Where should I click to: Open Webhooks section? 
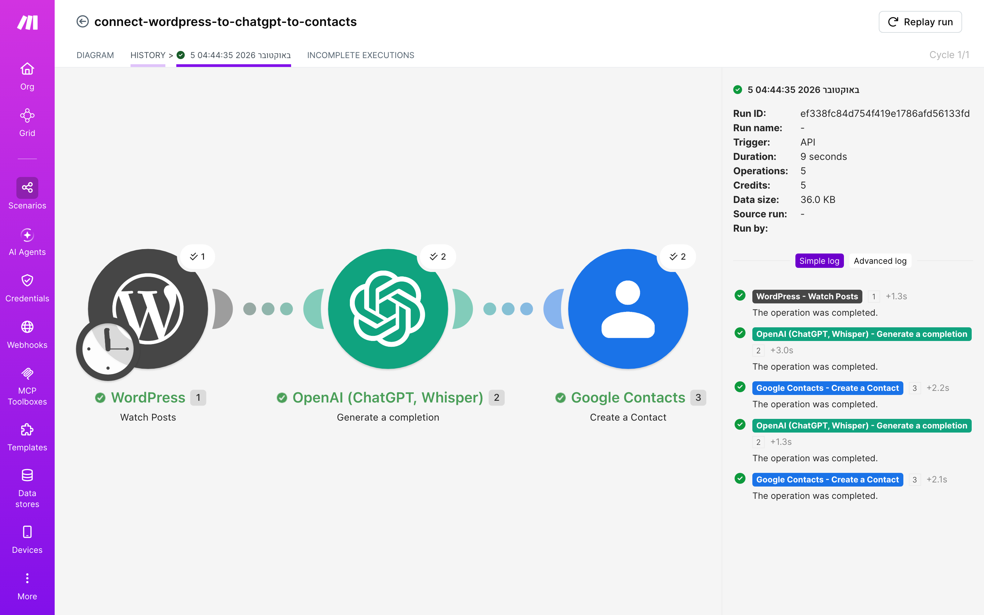point(27,335)
